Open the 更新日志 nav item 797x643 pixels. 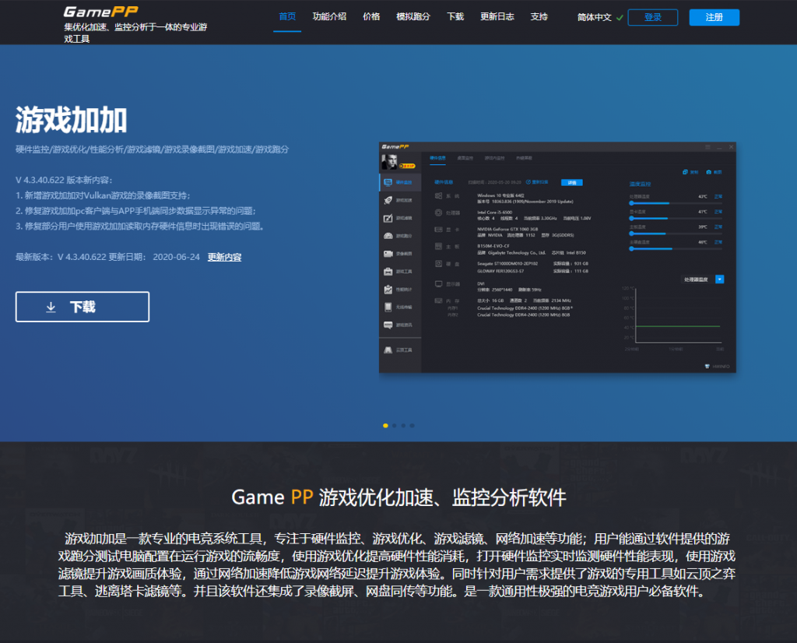tap(497, 16)
